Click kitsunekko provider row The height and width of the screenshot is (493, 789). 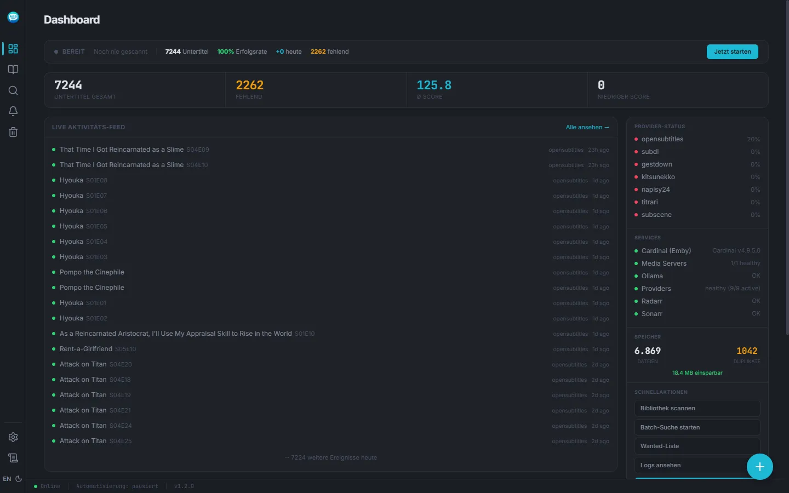[697, 177]
